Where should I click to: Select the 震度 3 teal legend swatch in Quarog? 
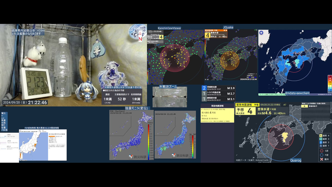pos(321,139)
